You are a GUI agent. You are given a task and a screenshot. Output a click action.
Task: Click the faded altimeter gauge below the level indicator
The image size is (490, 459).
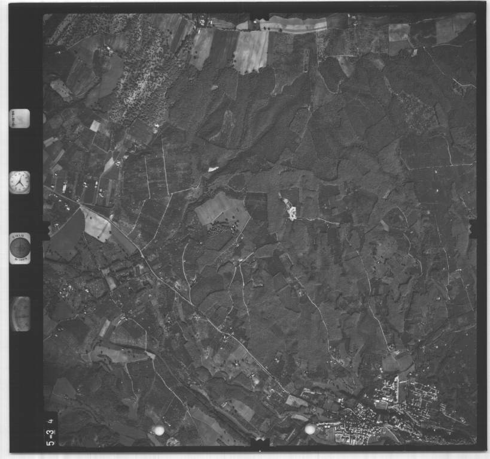point(20,314)
